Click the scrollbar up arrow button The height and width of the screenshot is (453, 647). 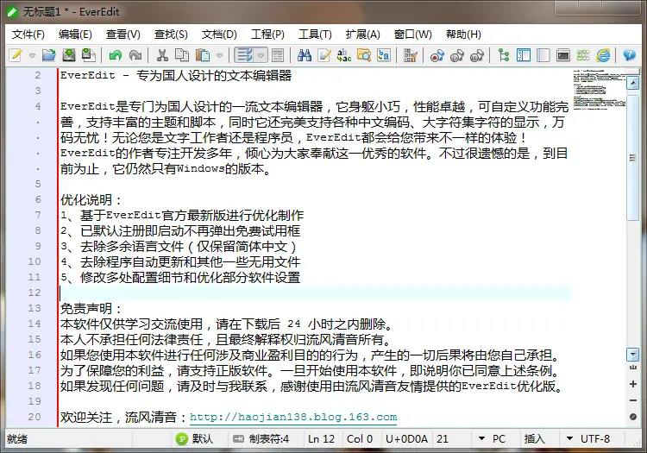(632, 84)
